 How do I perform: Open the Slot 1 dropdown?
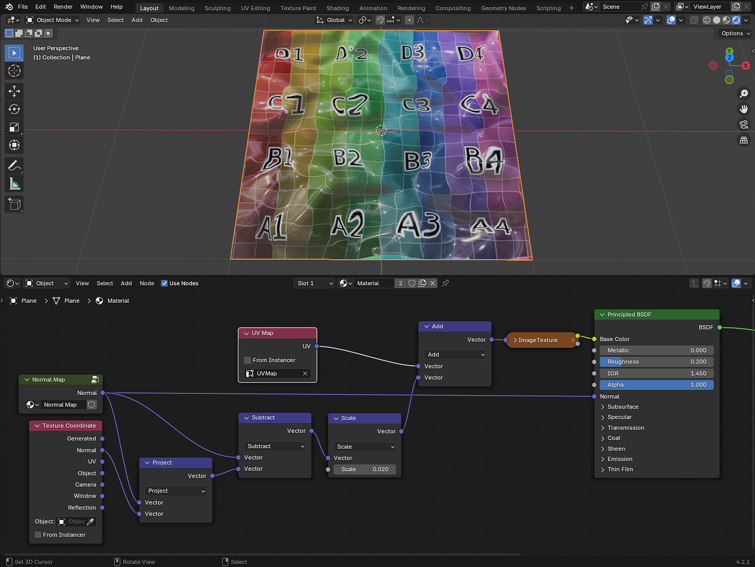[x=314, y=283]
